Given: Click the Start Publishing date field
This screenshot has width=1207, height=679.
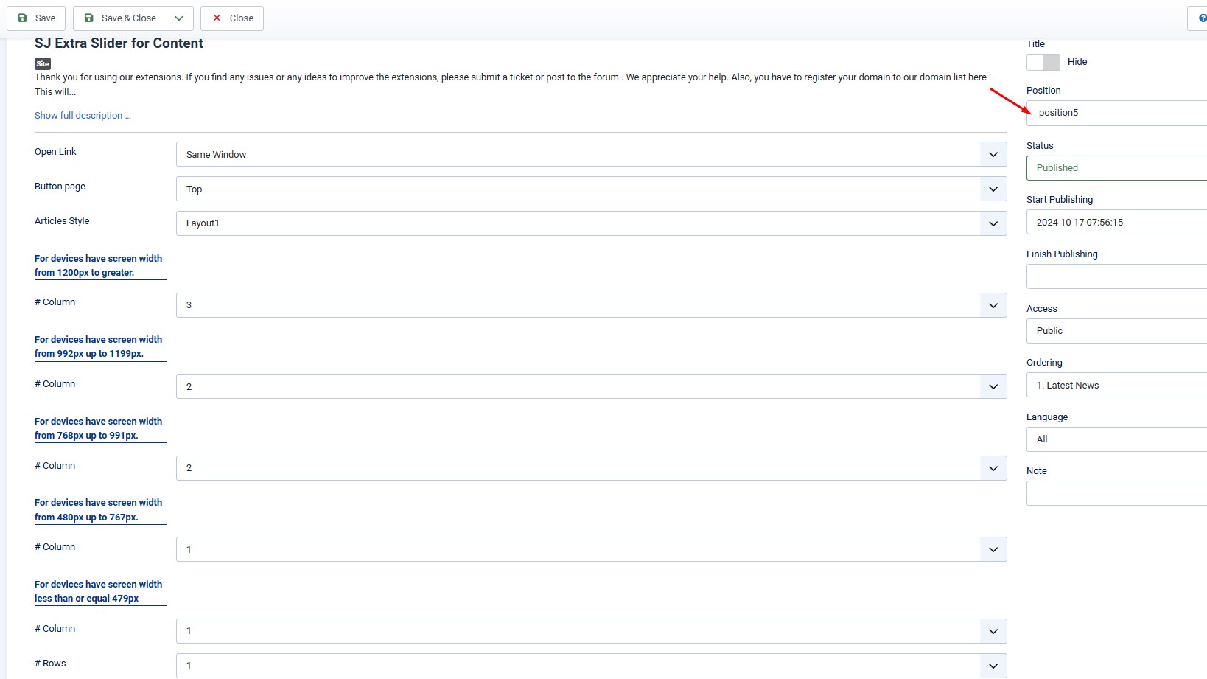Looking at the screenshot, I should point(1116,223).
